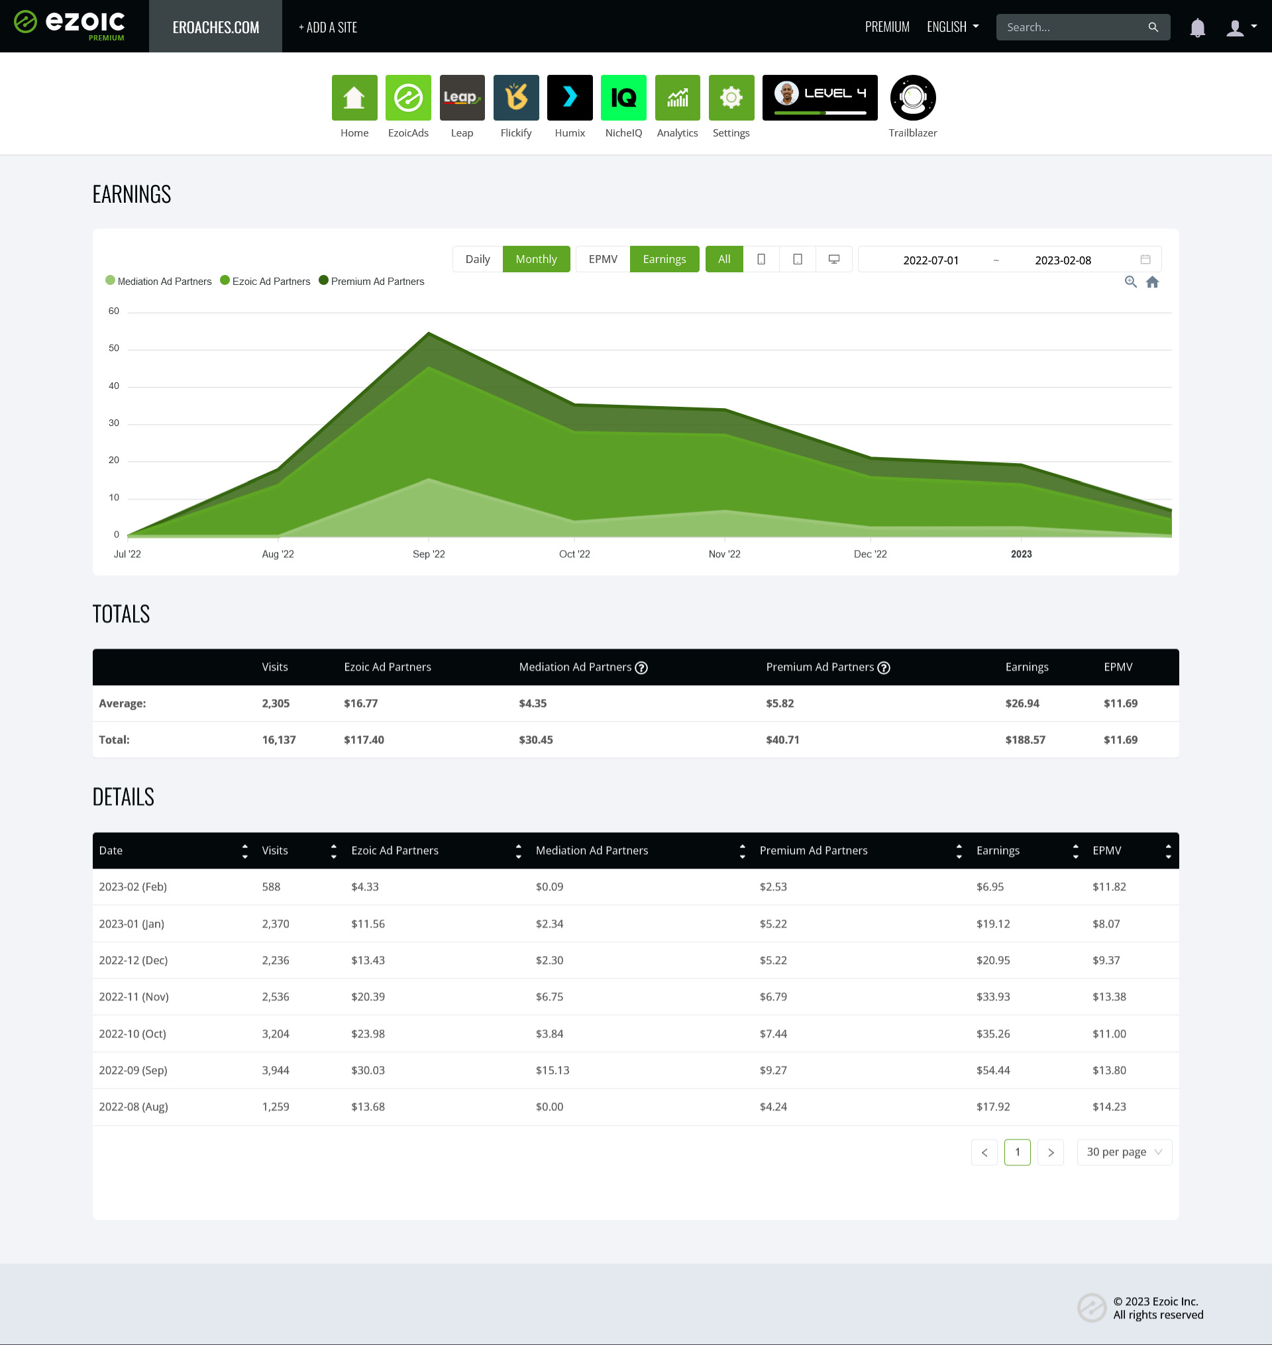The width and height of the screenshot is (1272, 1345).
Task: Click the chart zoom magnifier icon
Action: (x=1130, y=282)
